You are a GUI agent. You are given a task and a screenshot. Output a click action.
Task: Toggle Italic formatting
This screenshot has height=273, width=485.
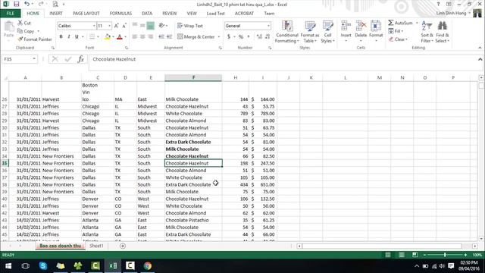click(x=69, y=36)
